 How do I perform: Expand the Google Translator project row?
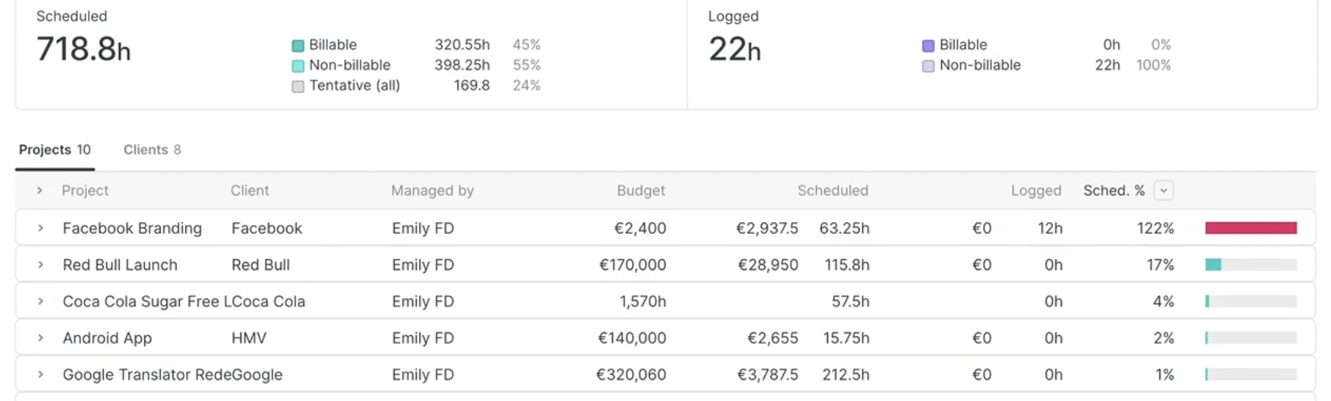[x=40, y=374]
